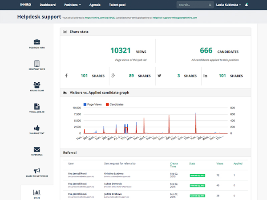This screenshot has width=267, height=200.
Task: Click the Facebook shares icon
Action: [x=66, y=76]
